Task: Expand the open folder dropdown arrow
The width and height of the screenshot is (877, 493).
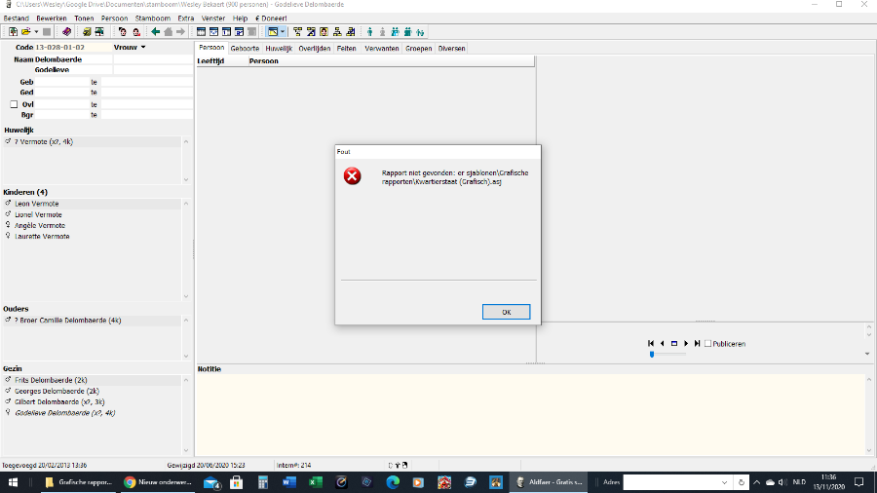Action: click(36, 32)
